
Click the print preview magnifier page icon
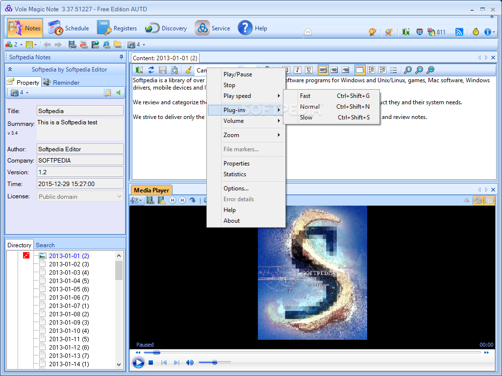point(175,70)
